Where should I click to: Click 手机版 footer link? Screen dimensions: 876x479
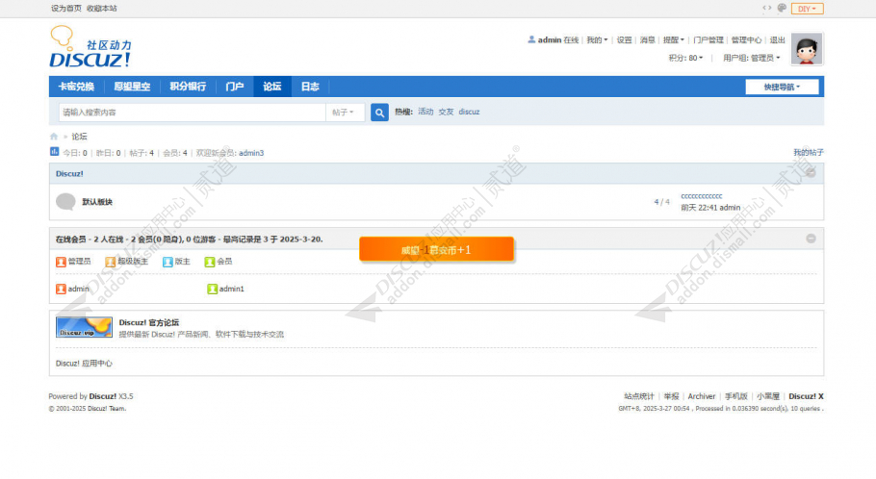(x=735, y=396)
